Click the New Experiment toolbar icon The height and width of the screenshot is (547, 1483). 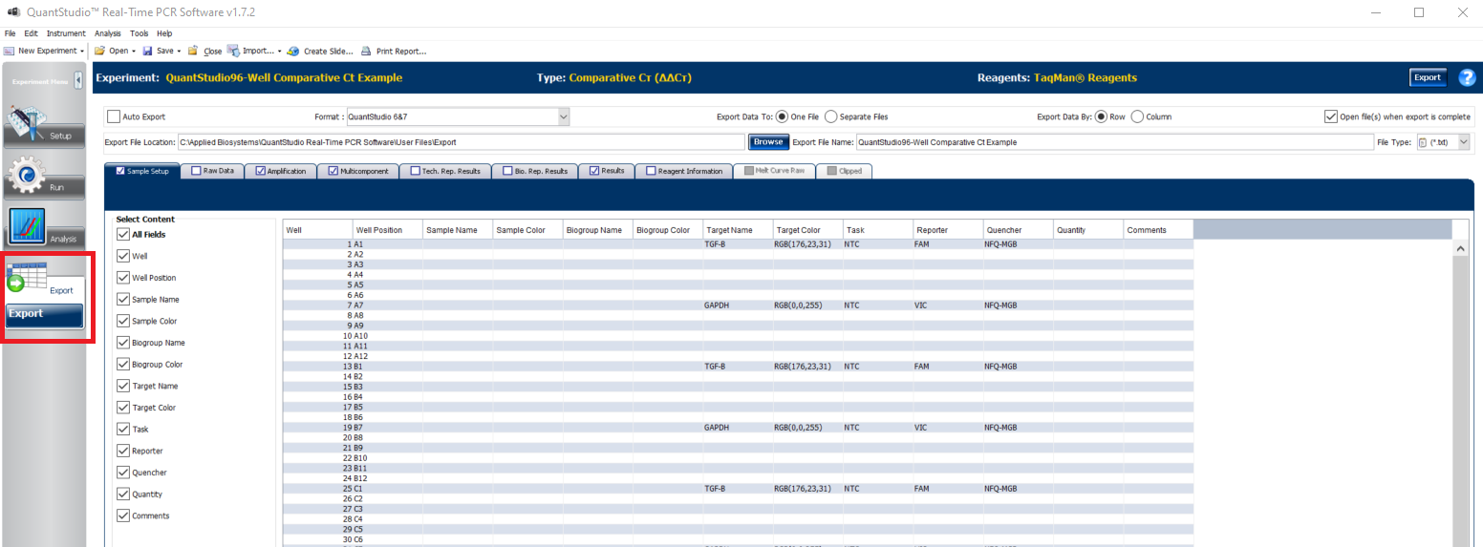click(x=9, y=51)
